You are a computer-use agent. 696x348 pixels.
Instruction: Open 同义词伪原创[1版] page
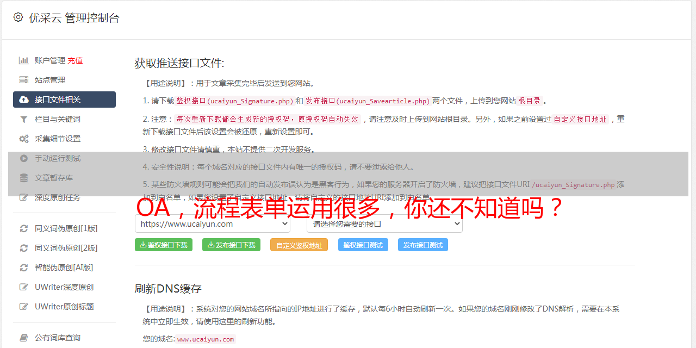click(66, 228)
